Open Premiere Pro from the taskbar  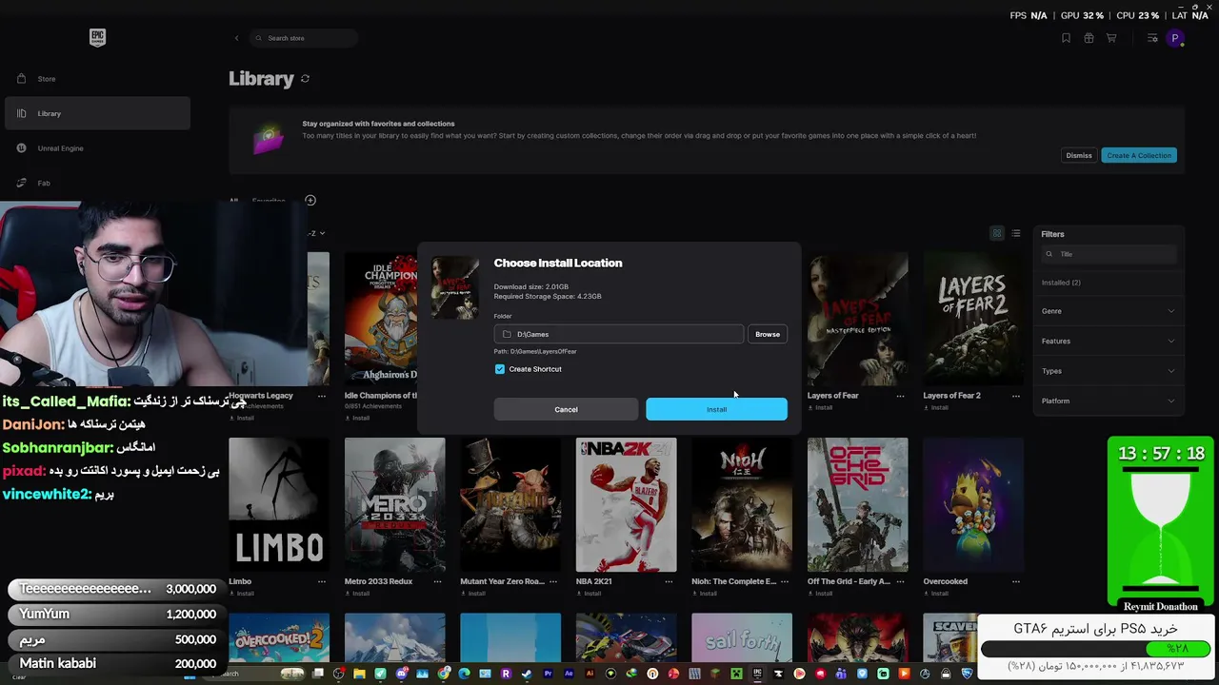(548, 675)
